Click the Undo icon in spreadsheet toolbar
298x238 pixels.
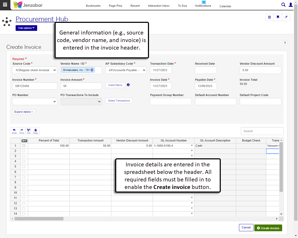coord(14,131)
